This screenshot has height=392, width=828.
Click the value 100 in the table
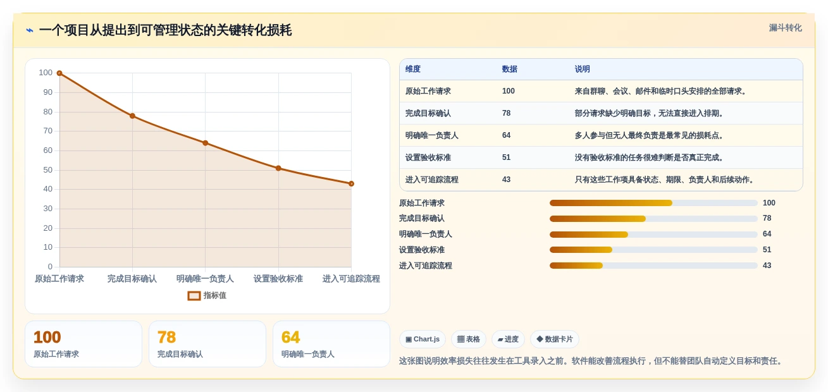509,91
